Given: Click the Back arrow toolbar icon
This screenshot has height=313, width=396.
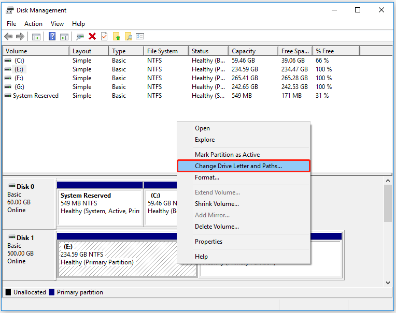Looking at the screenshot, I should [x=8, y=37].
